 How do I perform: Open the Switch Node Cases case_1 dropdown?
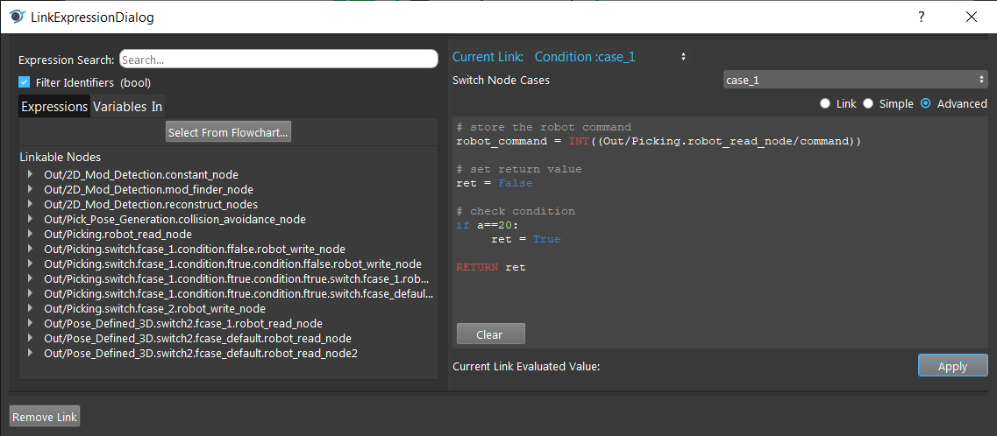pyautogui.click(x=855, y=80)
